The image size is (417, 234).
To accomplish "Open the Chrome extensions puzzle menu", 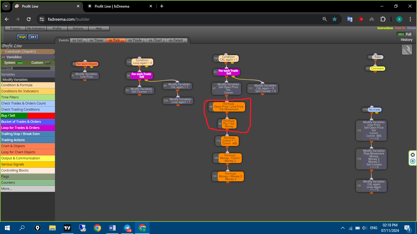I will pyautogui.click(x=383, y=19).
